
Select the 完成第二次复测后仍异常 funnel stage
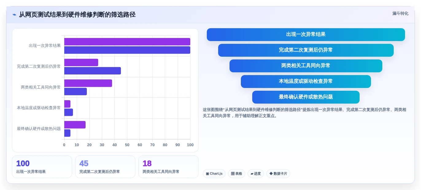coord(306,50)
